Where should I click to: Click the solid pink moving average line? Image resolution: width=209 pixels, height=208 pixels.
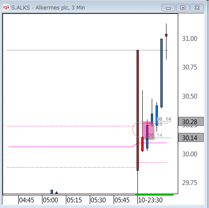tap(71, 147)
